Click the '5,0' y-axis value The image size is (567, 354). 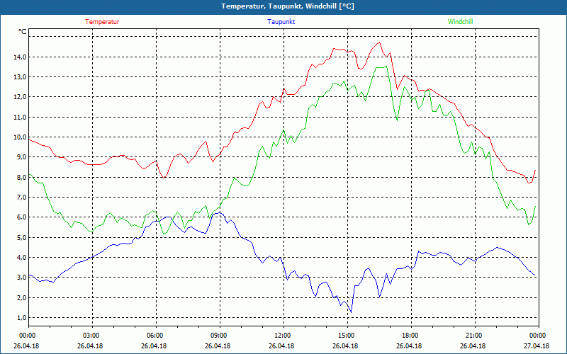tap(21, 237)
